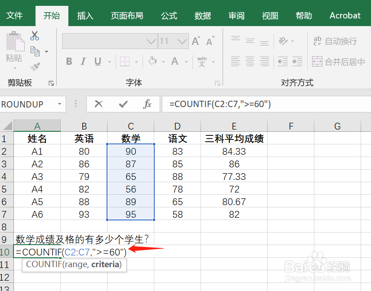Select cell containing 80.67

tap(234, 201)
